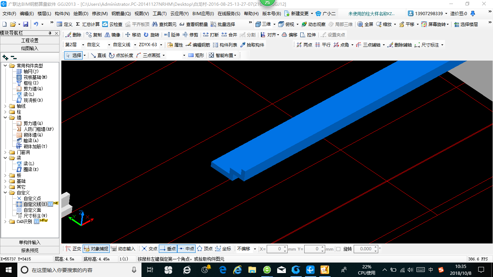Image resolution: width=493 pixels, height=277 pixels.
Task: Click the 工程设置 panel button
Action: point(30,40)
